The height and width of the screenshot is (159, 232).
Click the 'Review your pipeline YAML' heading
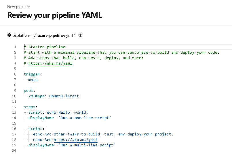pos(54,15)
